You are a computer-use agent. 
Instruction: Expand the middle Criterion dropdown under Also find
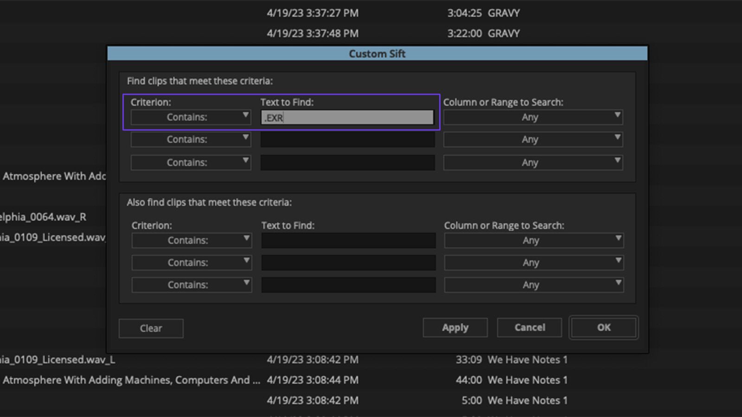[191, 262]
